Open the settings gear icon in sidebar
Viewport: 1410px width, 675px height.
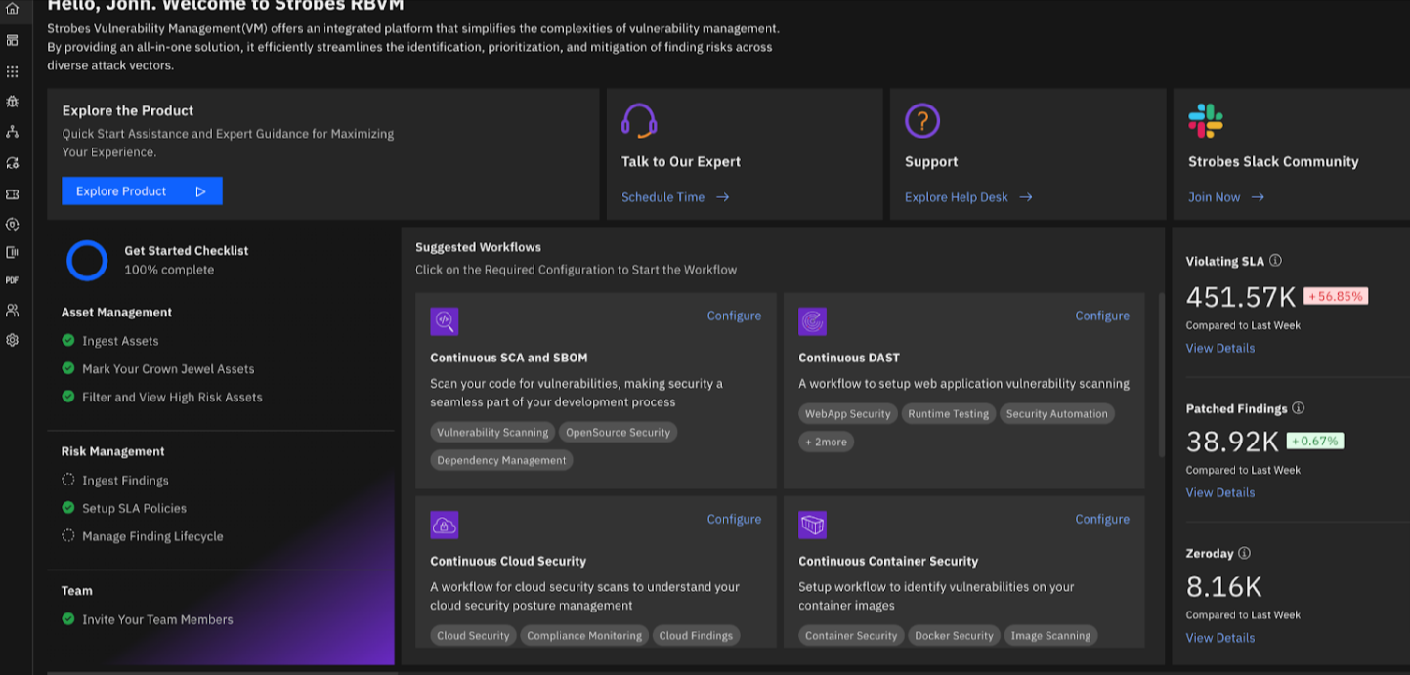coord(12,340)
